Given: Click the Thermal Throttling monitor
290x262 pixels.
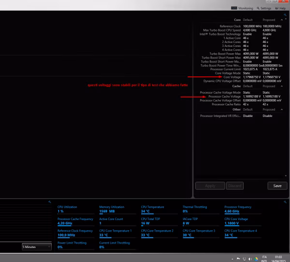Looking at the screenshot, I should [201, 209].
